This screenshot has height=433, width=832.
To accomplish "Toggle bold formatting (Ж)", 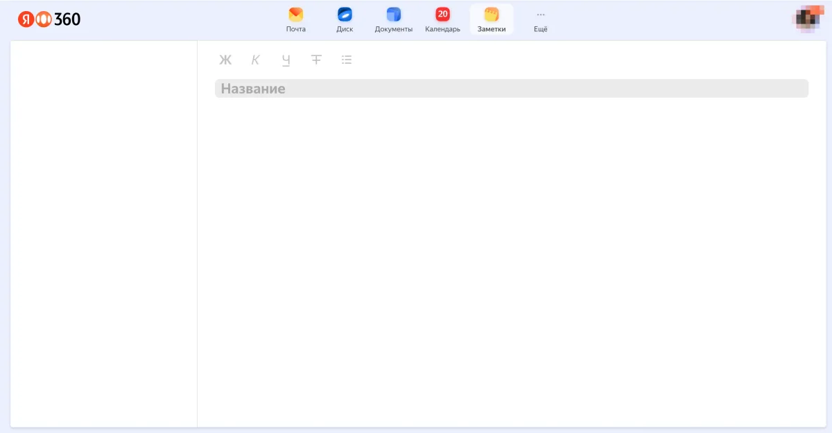I will pos(225,60).
